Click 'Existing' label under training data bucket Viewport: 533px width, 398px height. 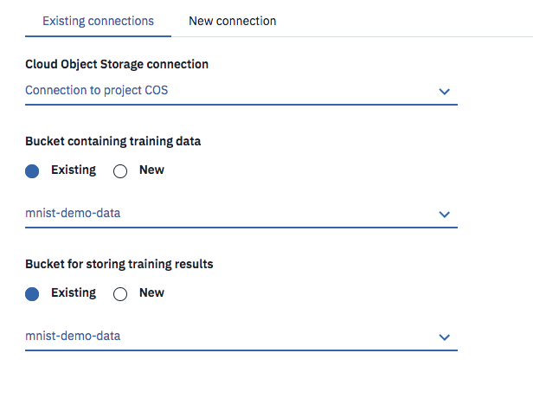pyautogui.click(x=74, y=170)
